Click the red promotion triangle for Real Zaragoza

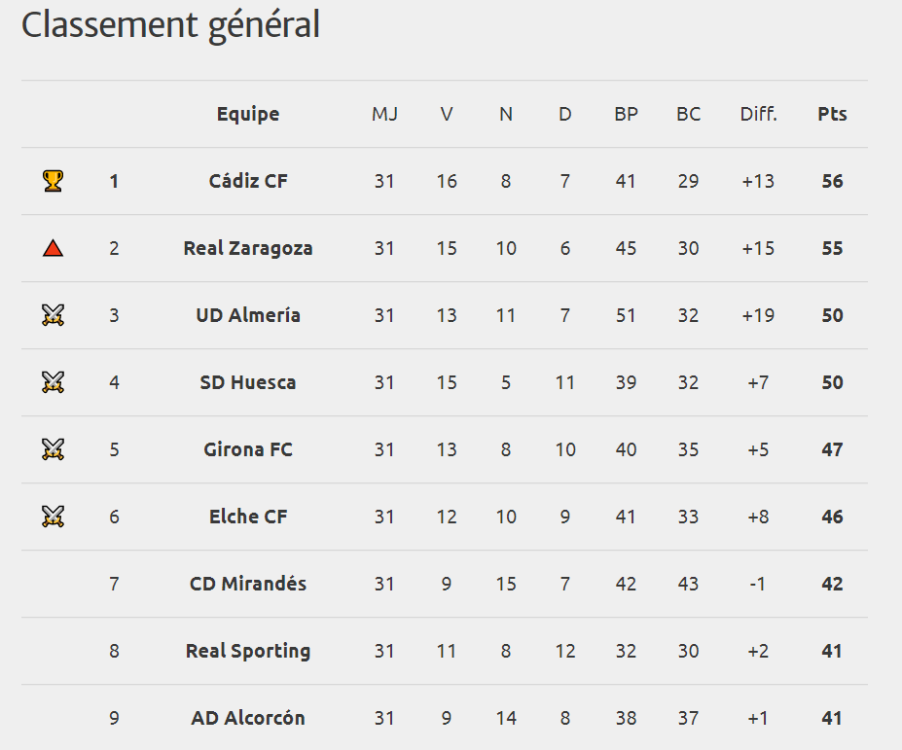53,248
